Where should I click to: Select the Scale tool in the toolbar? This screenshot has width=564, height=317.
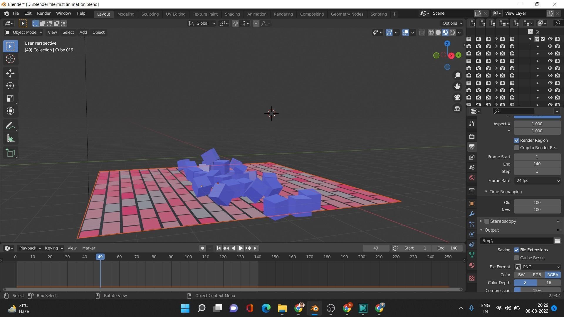10,98
